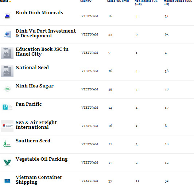
Task: Click the Southern Seed green logo
Action: coord(7,144)
